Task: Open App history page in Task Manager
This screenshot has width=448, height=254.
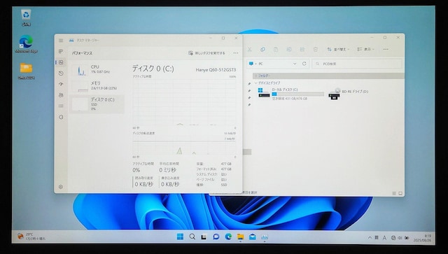Action: pos(61,73)
